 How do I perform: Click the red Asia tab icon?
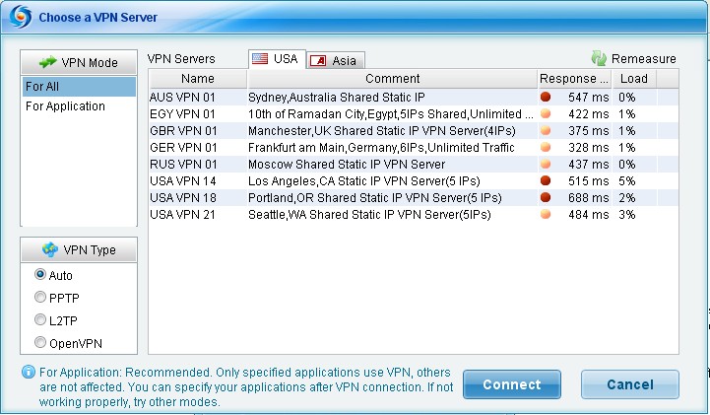tap(318, 60)
